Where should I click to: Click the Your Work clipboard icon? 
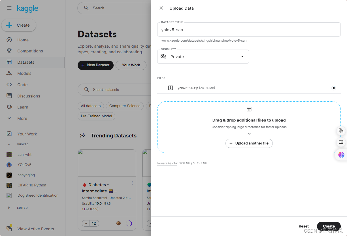click(x=9, y=134)
